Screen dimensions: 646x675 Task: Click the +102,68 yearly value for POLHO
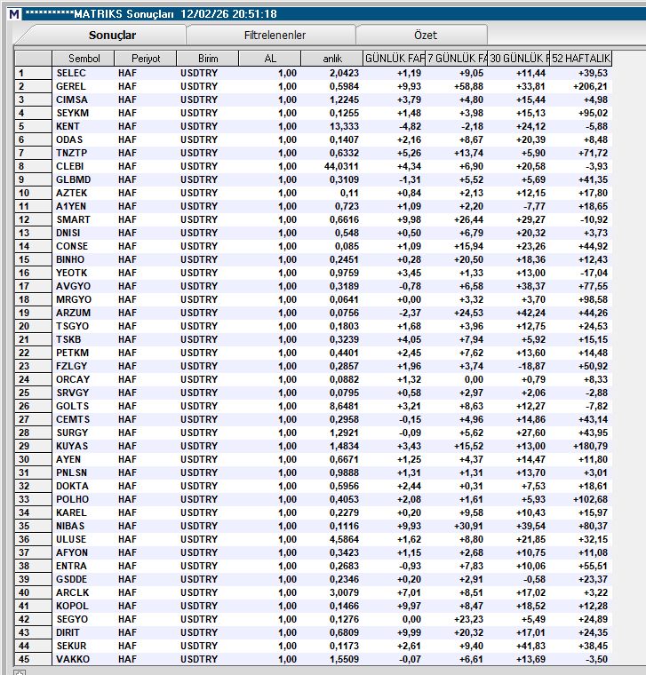[x=590, y=500]
